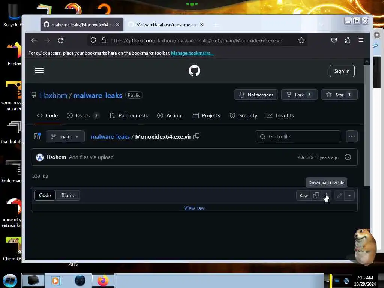View commit history clock icon

point(348,157)
